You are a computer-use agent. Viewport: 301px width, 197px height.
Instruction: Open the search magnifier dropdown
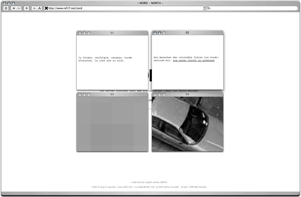coord(209,8)
